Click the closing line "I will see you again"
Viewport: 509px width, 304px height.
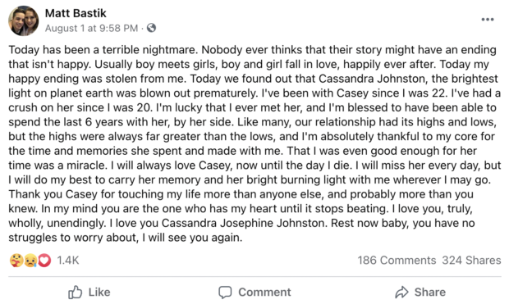pyautogui.click(x=192, y=238)
